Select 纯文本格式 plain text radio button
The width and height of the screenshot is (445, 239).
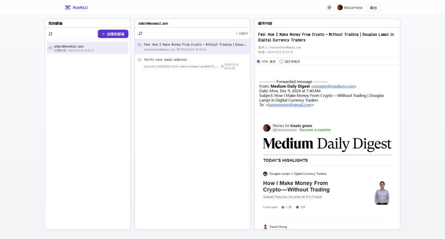(x=282, y=62)
